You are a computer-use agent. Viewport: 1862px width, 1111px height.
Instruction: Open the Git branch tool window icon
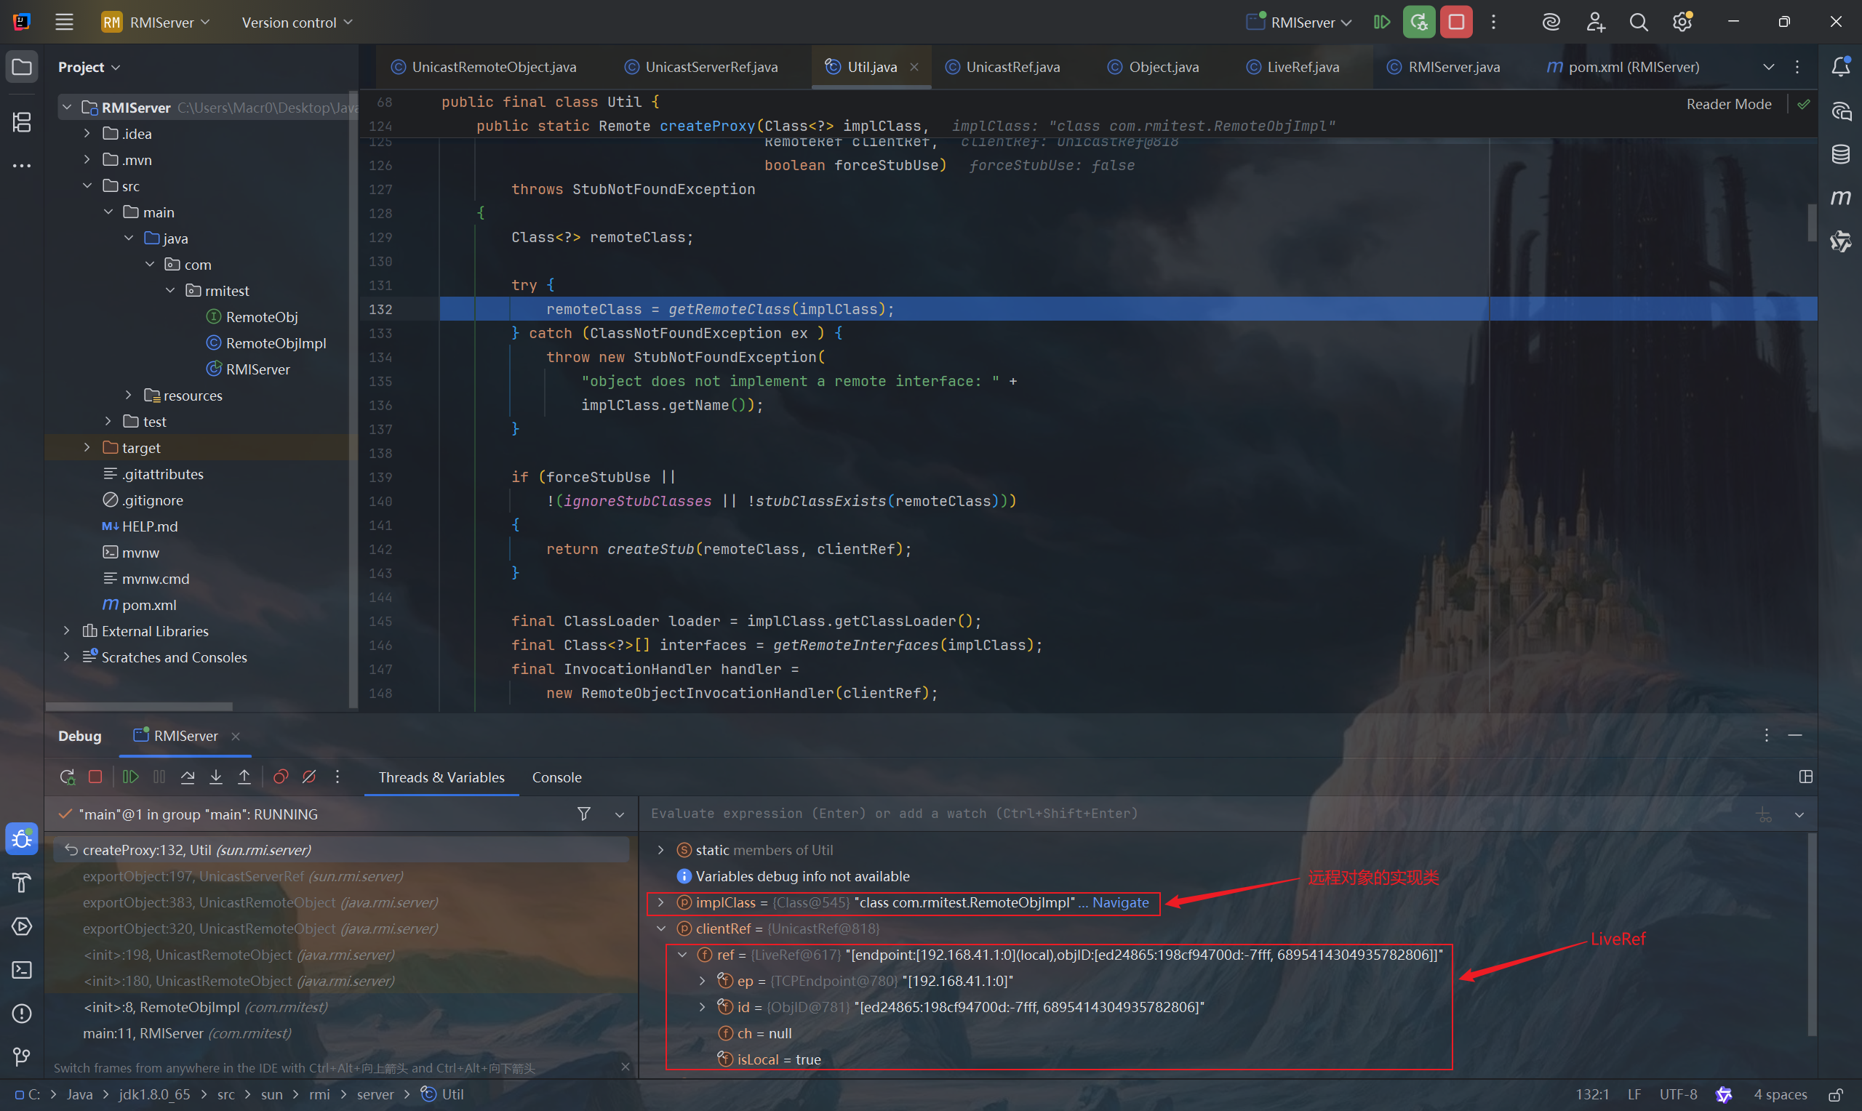pyautogui.click(x=22, y=1056)
